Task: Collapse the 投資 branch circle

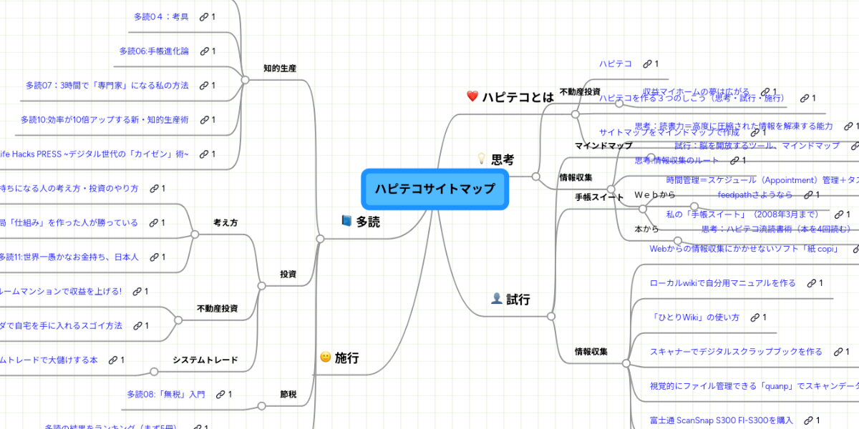Action: [261, 286]
